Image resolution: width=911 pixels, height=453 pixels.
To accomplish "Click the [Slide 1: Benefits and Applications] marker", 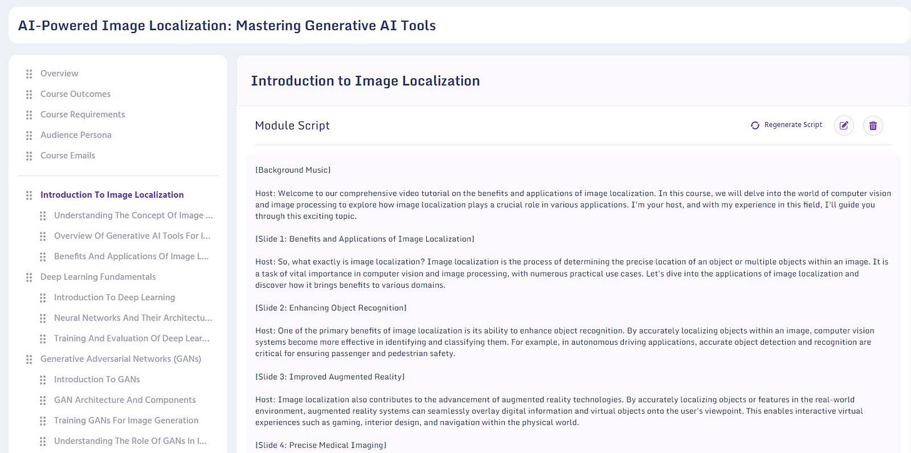I will [365, 239].
